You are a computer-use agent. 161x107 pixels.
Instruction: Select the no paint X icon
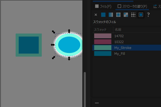click(96, 15)
